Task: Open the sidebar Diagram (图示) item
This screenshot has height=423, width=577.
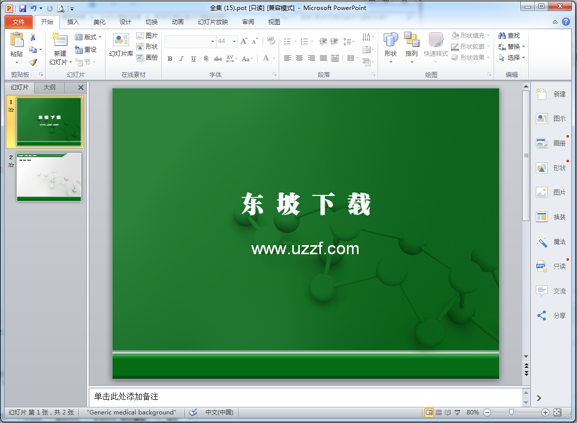Action: click(x=551, y=119)
